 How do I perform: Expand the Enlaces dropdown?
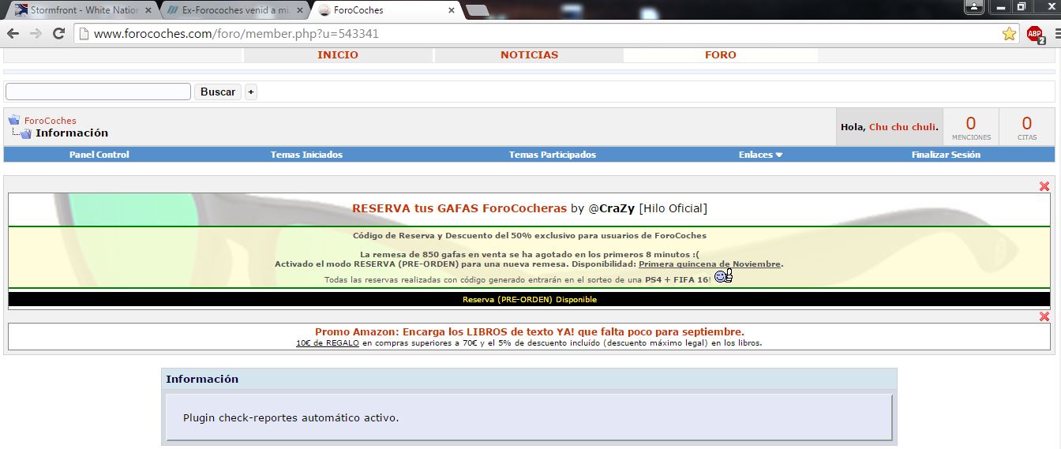(760, 155)
